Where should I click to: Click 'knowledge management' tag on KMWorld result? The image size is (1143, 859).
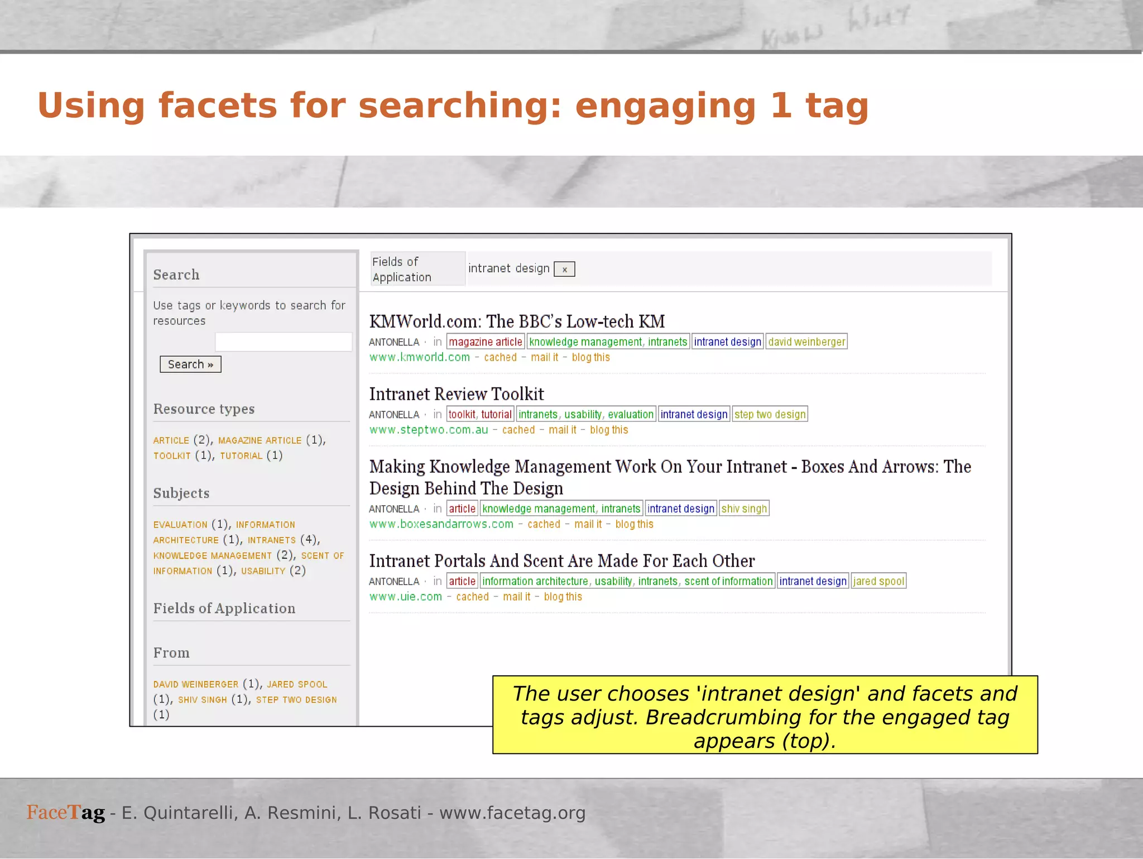pyautogui.click(x=585, y=342)
